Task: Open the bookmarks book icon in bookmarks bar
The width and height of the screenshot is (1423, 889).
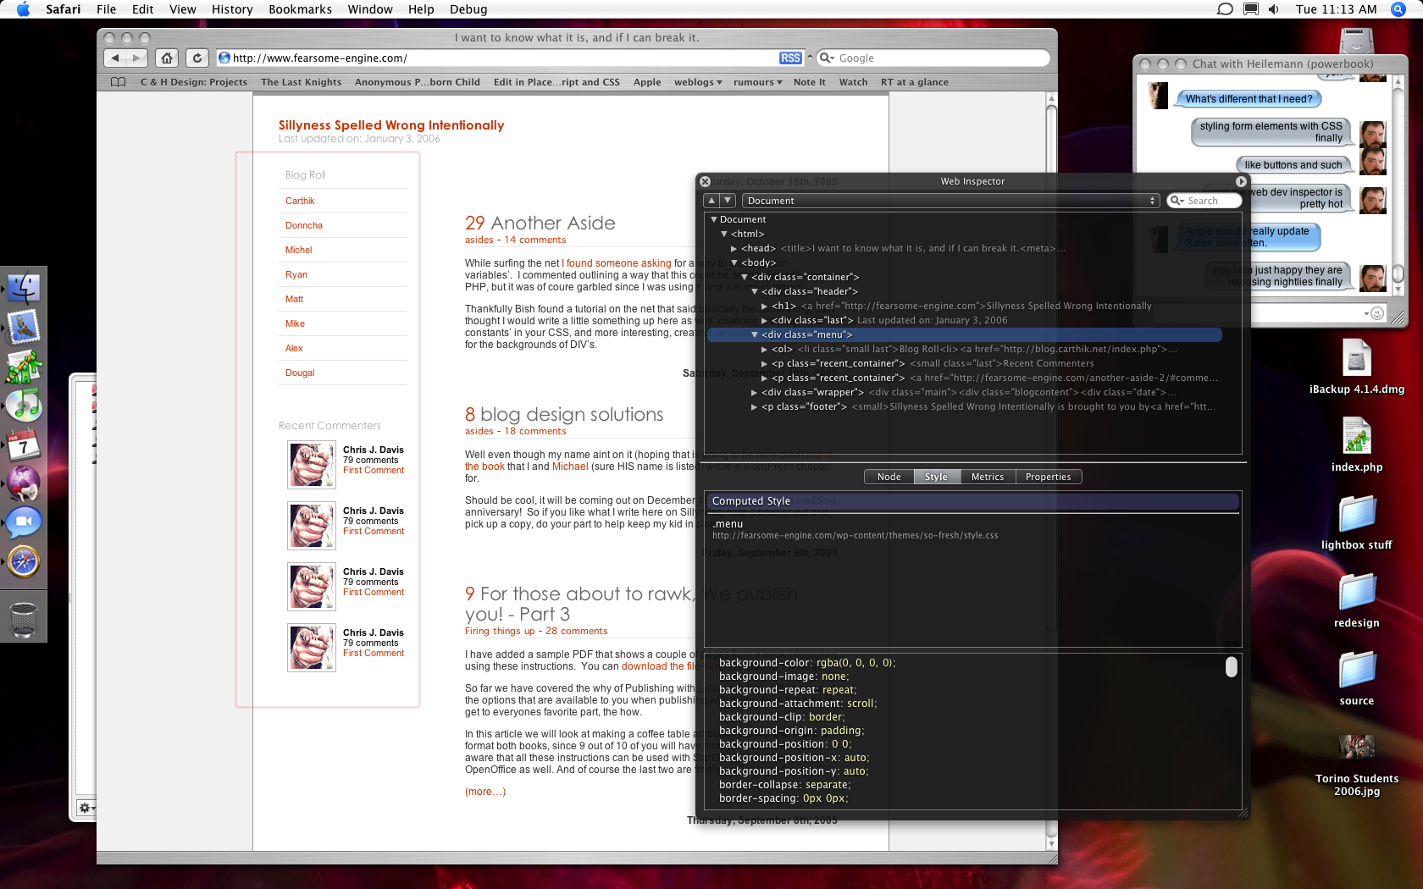Action: (x=119, y=82)
